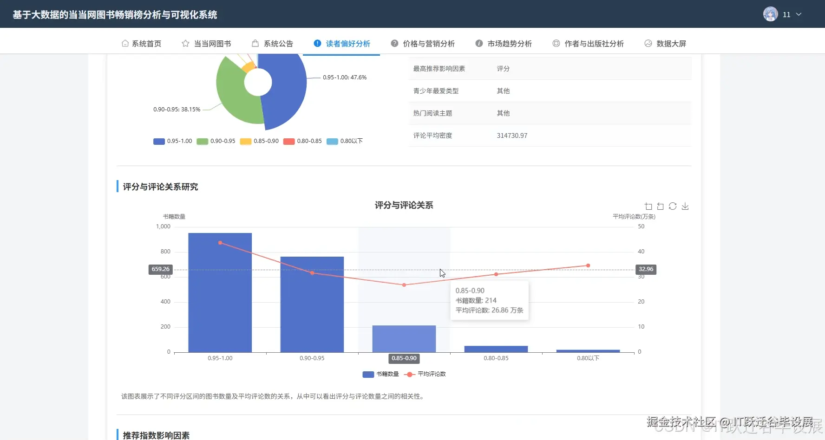Image resolution: width=825 pixels, height=440 pixels.
Task: Click the 评论平均密度 row label
Action: pyautogui.click(x=432, y=136)
